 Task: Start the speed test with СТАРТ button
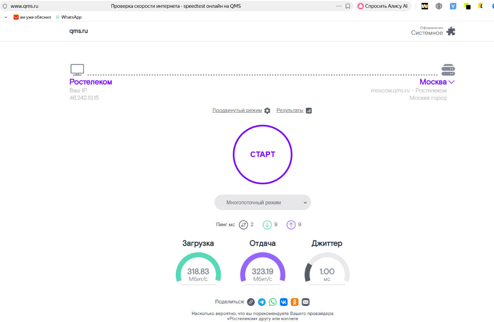coord(263,155)
